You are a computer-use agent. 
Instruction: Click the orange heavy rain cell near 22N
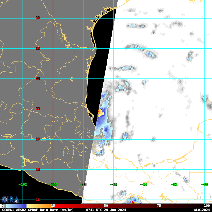tap(101, 113)
